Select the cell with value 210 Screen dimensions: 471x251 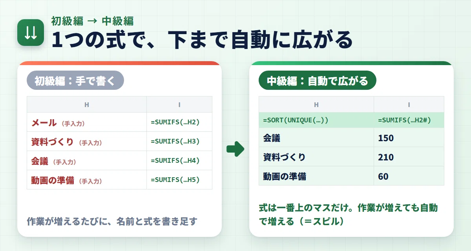pyautogui.click(x=409, y=157)
